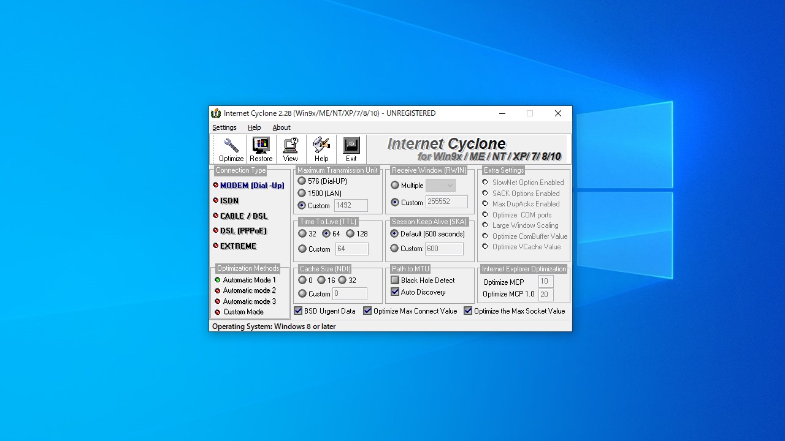Enable Optimize COM ports setting

coord(485,214)
